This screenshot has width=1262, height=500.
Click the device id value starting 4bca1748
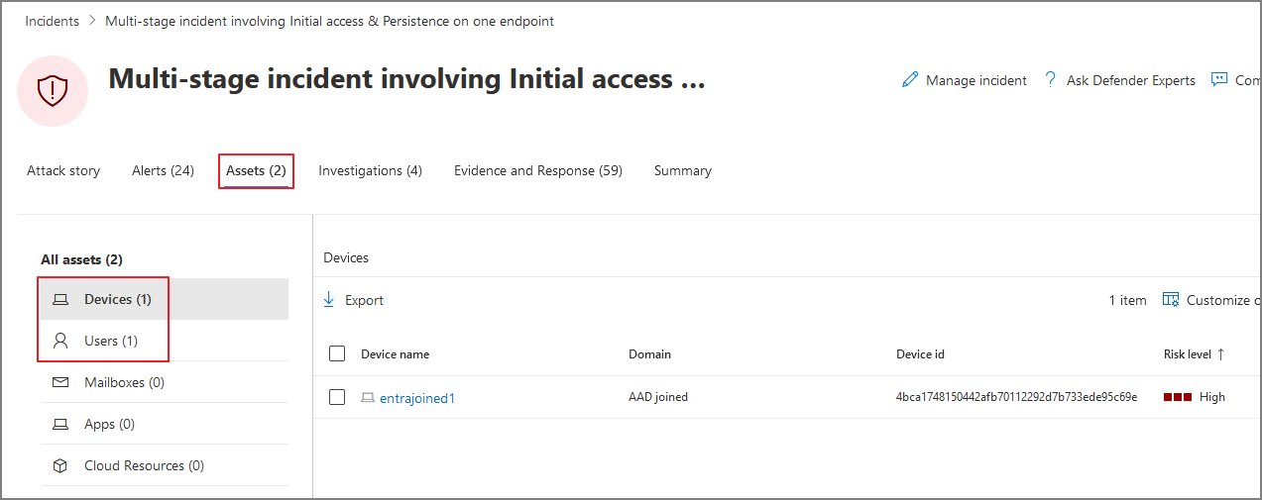point(1016,397)
